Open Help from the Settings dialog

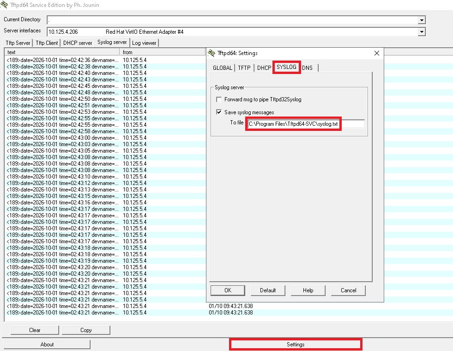click(x=308, y=290)
